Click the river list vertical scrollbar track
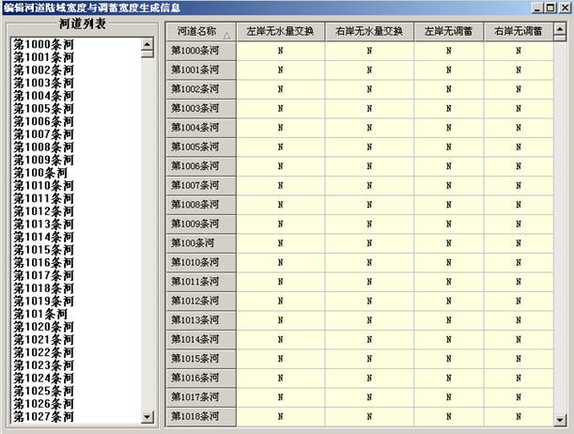Viewport: 574px width, 434px height. click(147, 235)
